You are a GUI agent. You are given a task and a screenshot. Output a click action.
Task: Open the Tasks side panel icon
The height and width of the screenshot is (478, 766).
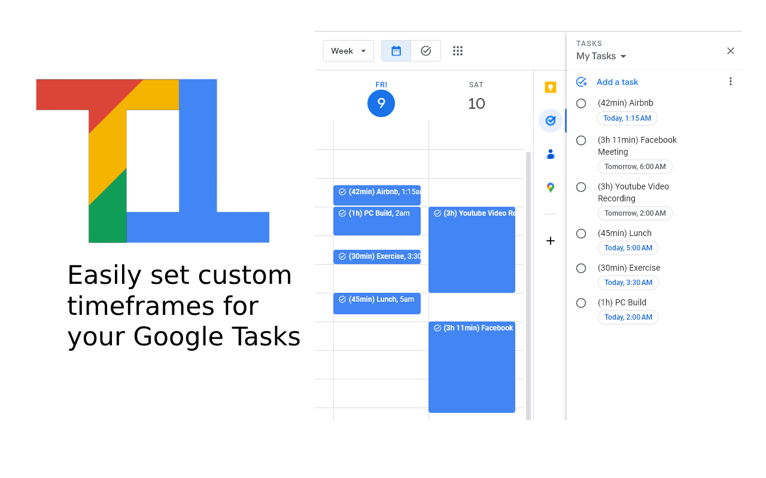pos(550,120)
